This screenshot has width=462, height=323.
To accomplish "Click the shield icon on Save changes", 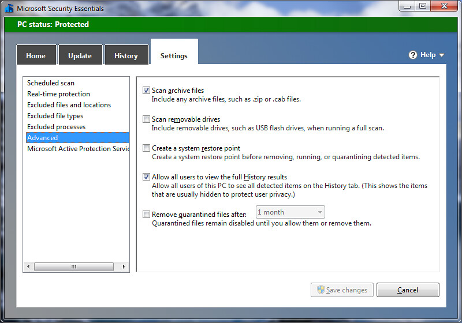I will 321,290.
